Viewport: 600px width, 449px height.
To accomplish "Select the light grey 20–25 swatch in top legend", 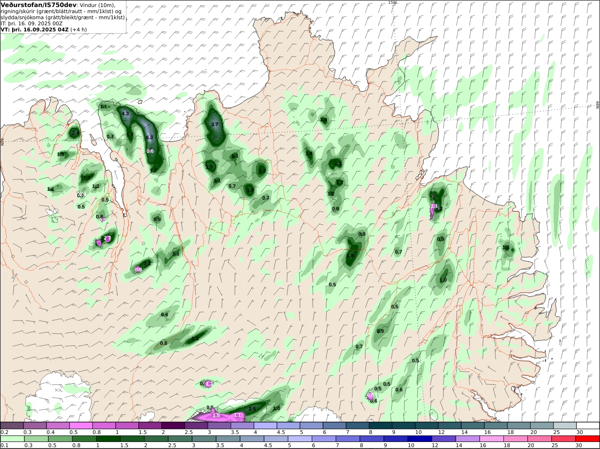I will tap(565, 426).
